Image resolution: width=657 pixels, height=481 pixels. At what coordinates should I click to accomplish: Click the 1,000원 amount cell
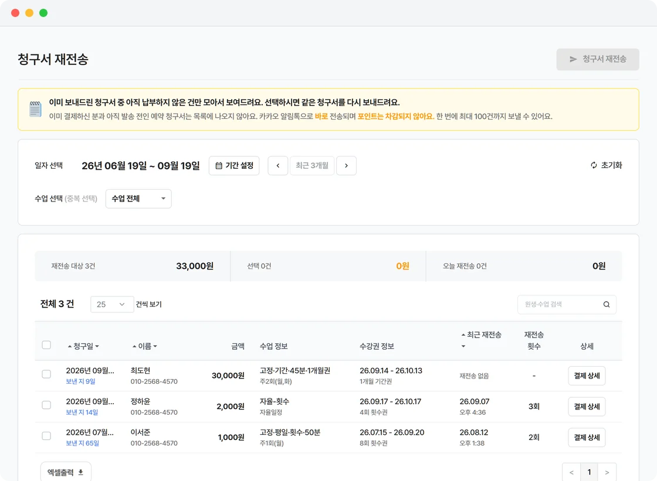tap(231, 438)
